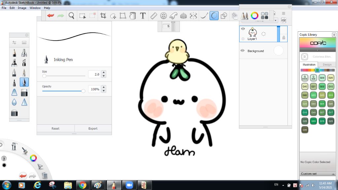
Task: Select the Zoom magnifier tool
Action: 71,16
